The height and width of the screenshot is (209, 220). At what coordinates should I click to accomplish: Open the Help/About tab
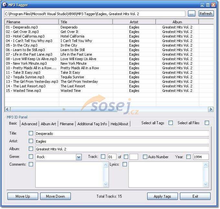tap(119, 124)
